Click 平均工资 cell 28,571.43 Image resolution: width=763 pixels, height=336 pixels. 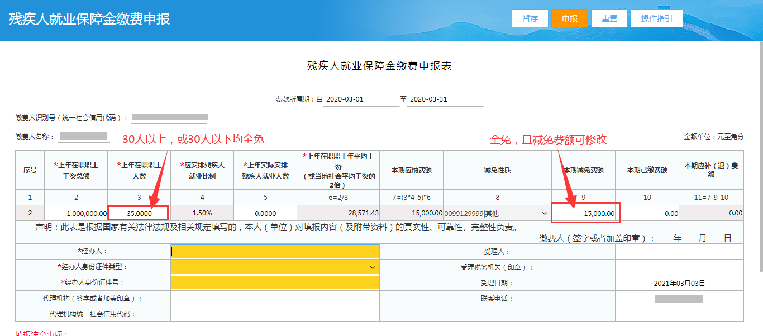tap(338, 213)
